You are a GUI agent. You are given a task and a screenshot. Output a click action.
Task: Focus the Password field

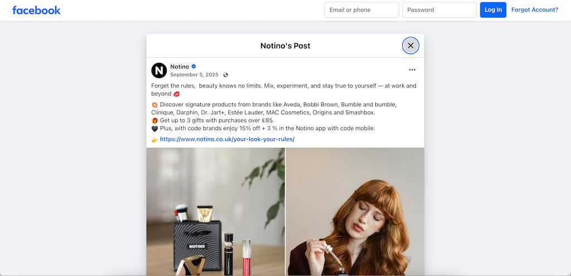point(439,10)
